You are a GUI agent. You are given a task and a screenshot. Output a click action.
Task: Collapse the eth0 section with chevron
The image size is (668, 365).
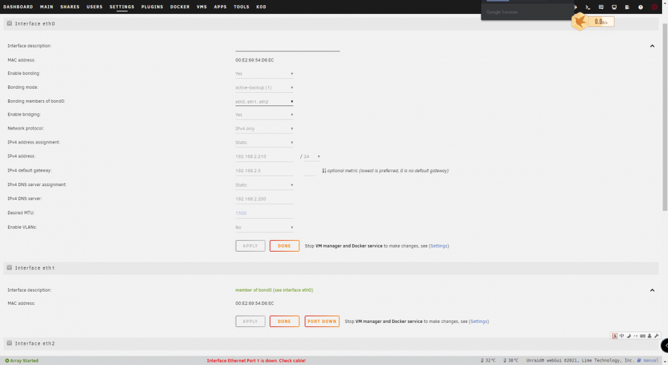(652, 46)
